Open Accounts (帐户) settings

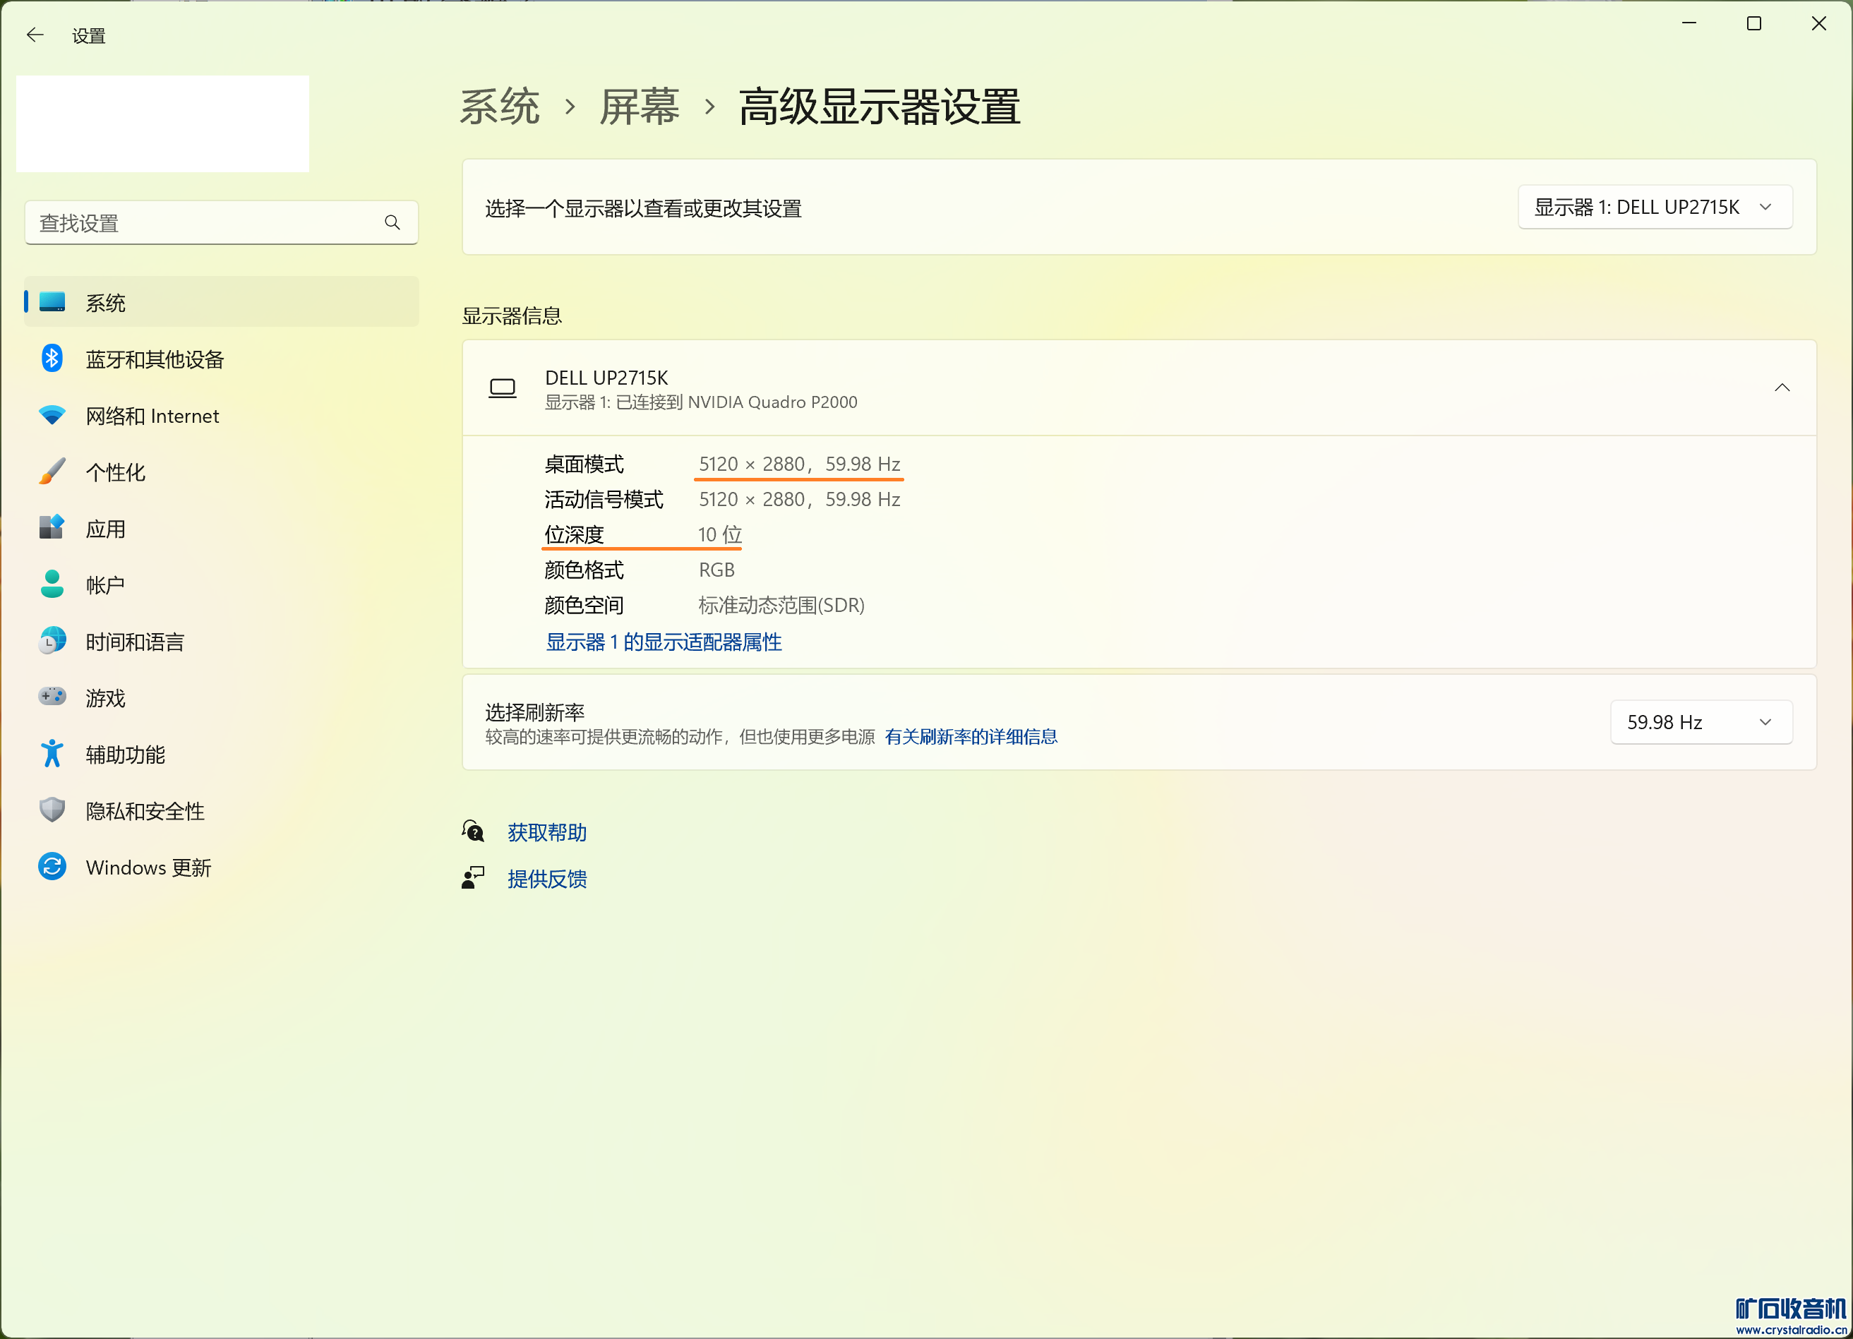click(105, 585)
